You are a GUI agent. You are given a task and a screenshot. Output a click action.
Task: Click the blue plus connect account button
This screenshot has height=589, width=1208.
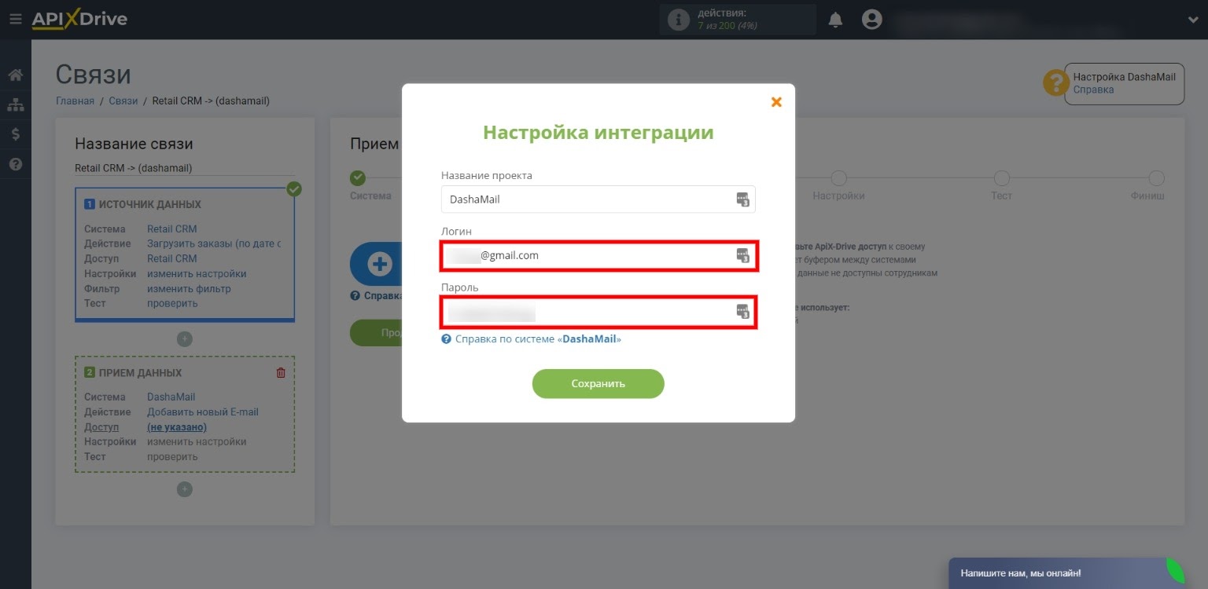point(379,264)
